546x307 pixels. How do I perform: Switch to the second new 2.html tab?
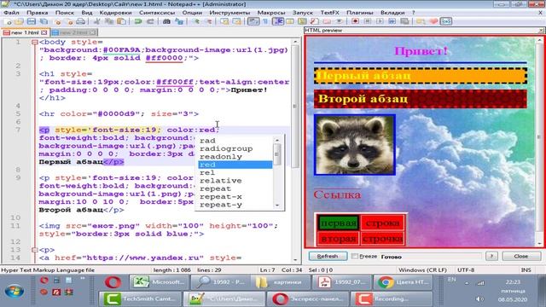pyautogui.click(x=74, y=32)
